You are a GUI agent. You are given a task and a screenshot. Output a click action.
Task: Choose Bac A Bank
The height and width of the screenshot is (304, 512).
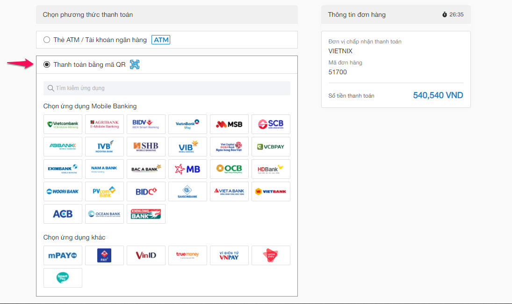[146, 169]
